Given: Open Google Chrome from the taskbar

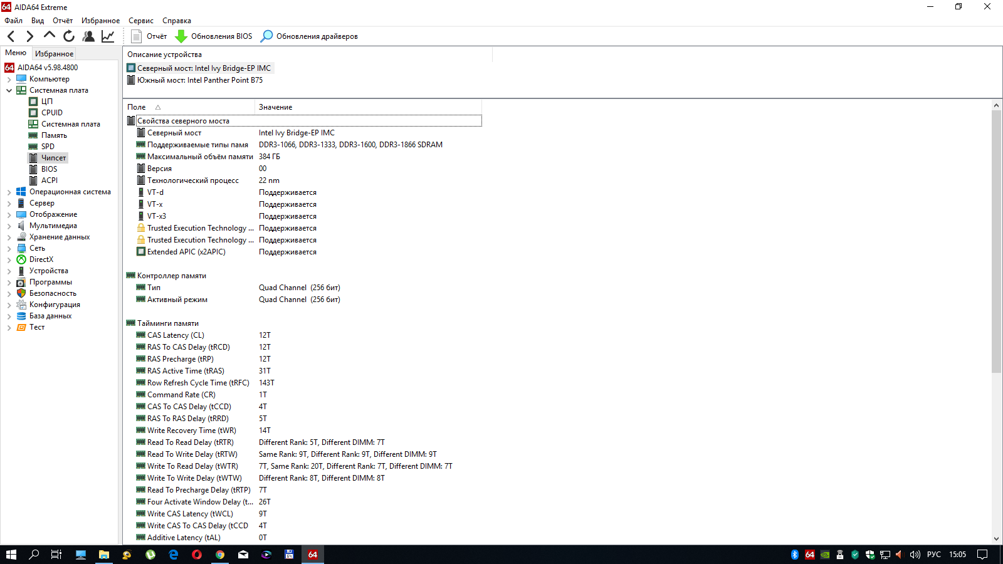Looking at the screenshot, I should pyautogui.click(x=220, y=555).
